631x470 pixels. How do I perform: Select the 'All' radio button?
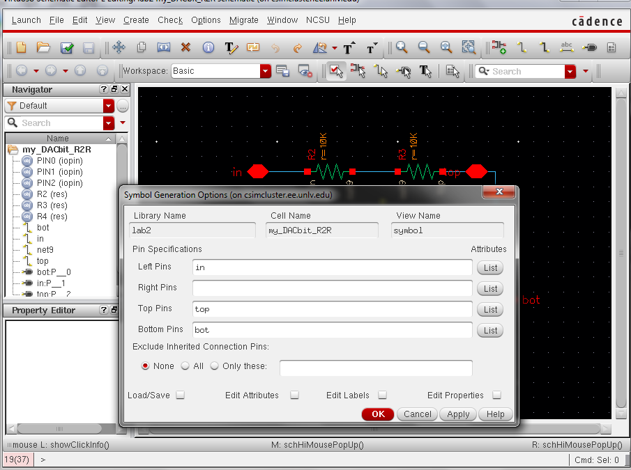185,366
